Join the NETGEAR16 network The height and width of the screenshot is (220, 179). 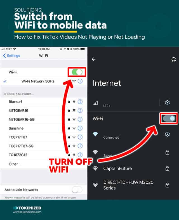tap(44, 111)
